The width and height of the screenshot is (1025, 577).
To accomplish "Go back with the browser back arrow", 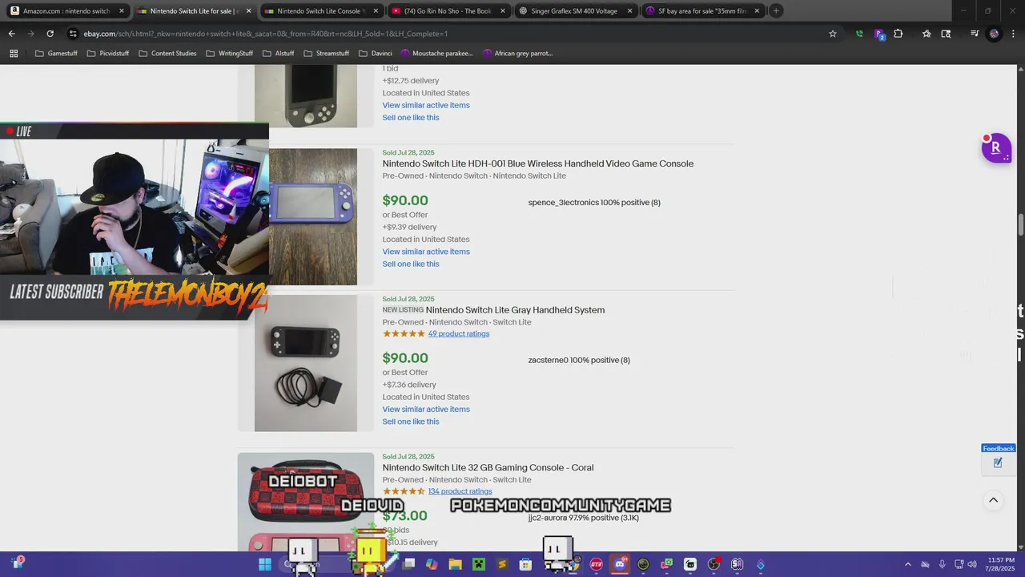I will click(x=11, y=34).
